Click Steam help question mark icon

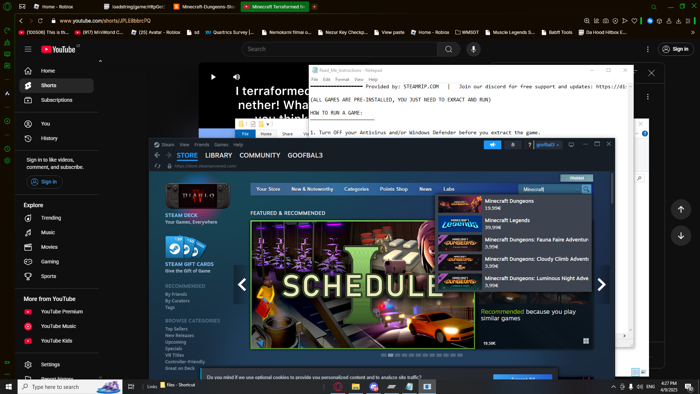coord(529,145)
